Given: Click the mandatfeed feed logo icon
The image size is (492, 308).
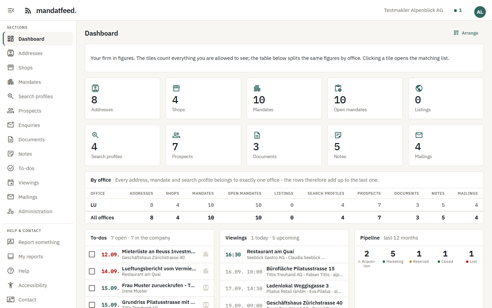Looking at the screenshot, I should pyautogui.click(x=28, y=11).
